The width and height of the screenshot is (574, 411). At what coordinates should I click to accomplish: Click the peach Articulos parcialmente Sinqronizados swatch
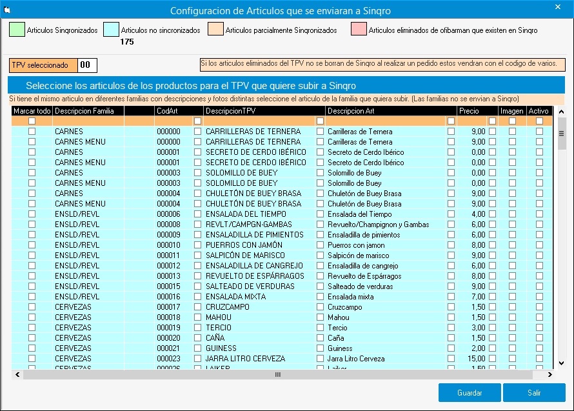pyautogui.click(x=215, y=29)
